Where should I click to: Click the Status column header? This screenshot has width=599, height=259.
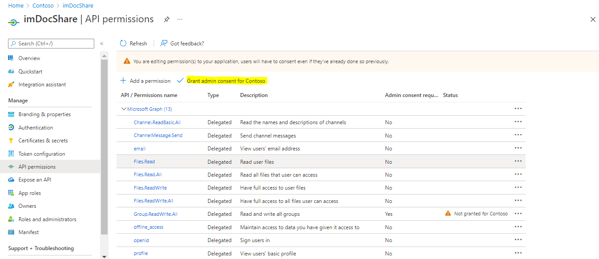[450, 95]
